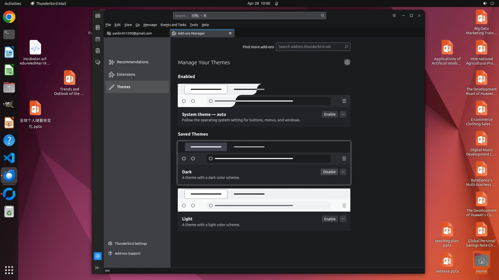This screenshot has height=280, width=499.
Task: Select the Light theme preview thumbnail
Action: point(264,200)
